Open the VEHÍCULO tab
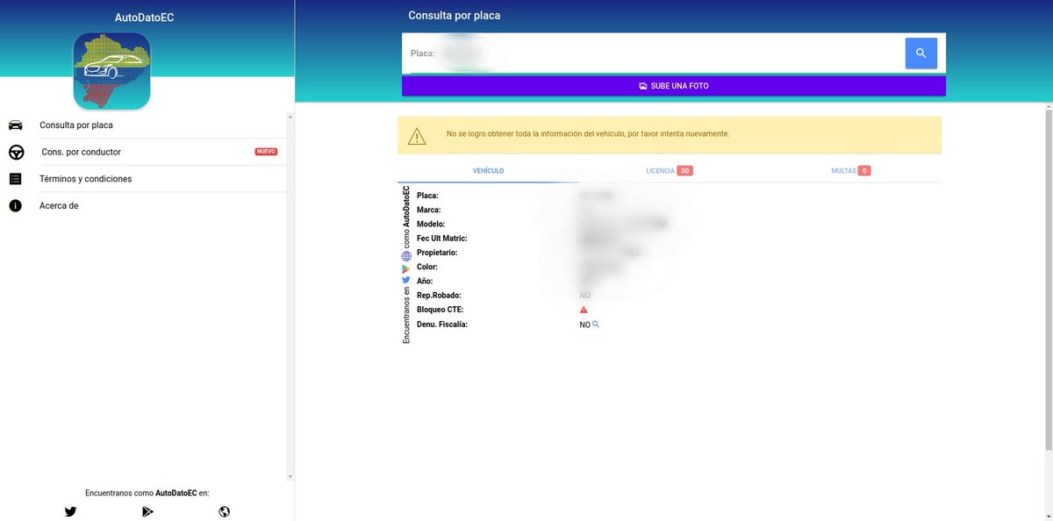 coord(488,171)
